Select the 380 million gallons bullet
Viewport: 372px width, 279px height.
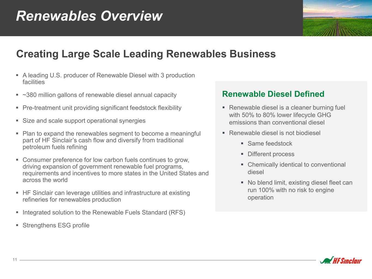[99, 95]
